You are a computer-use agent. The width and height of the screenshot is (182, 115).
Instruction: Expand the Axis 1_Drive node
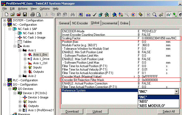coord(25,59)
